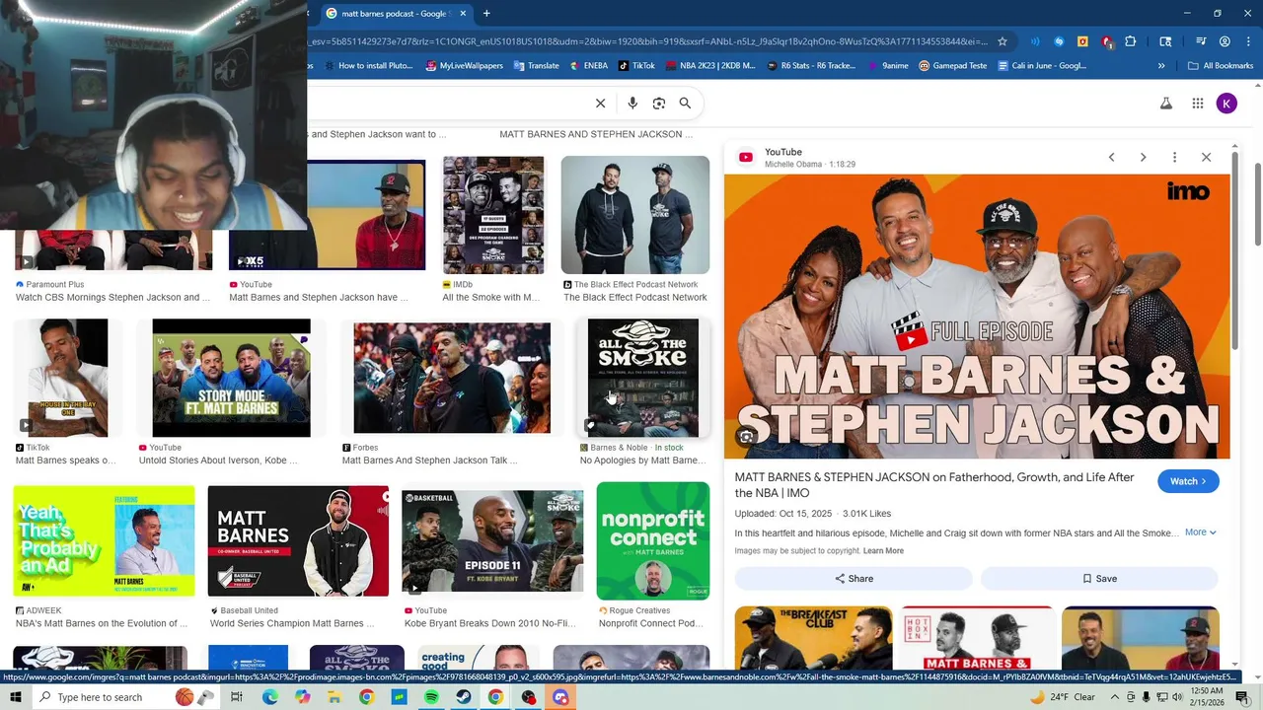The image size is (1263, 710).
Task: Open notification center on the taskbar
Action: (x=1242, y=697)
